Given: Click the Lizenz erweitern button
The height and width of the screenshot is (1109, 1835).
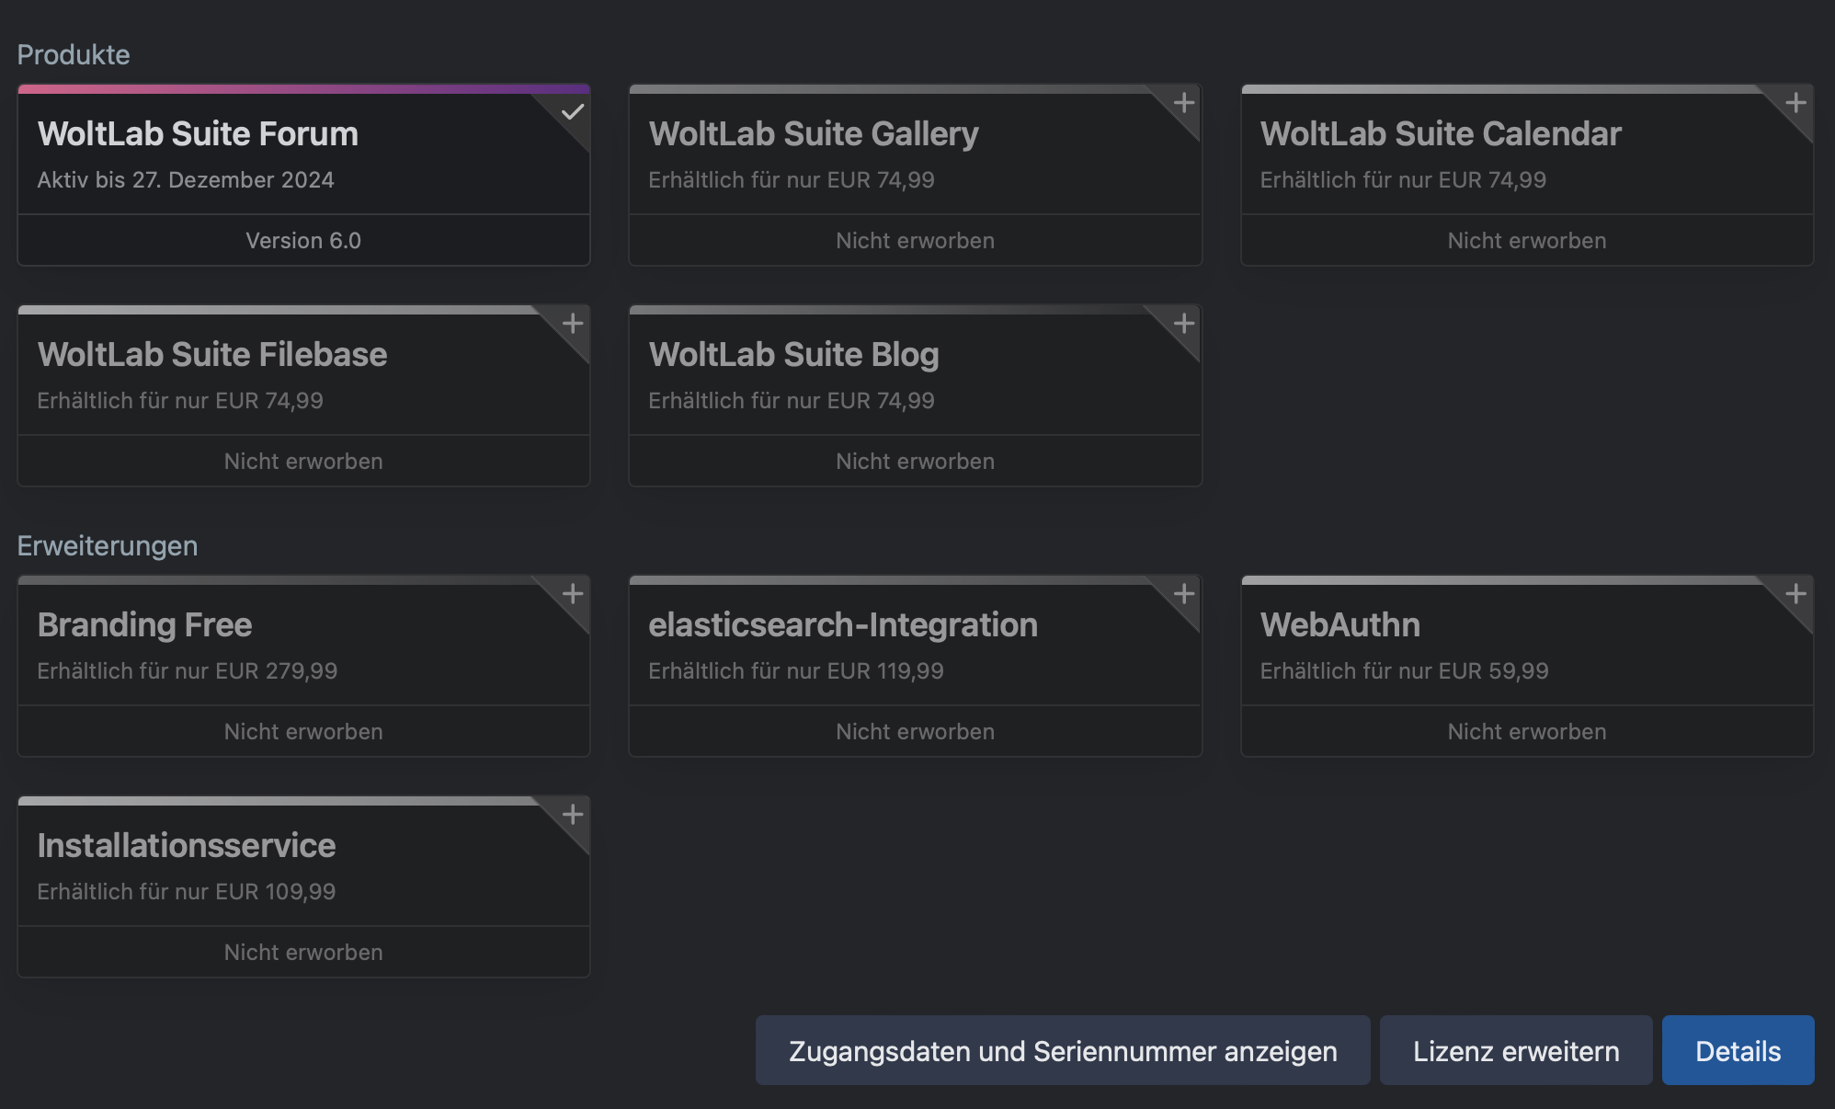Looking at the screenshot, I should tap(1516, 1051).
